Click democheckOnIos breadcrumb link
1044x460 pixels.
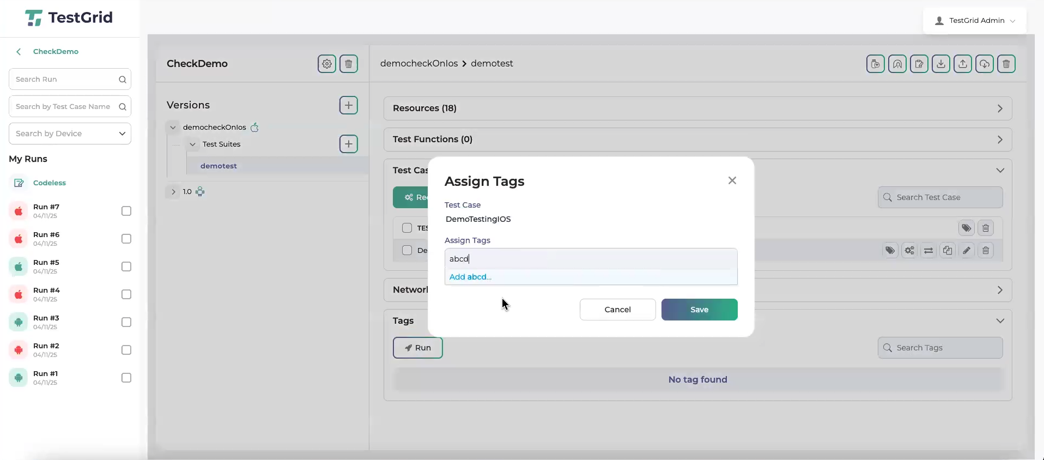pyautogui.click(x=419, y=64)
